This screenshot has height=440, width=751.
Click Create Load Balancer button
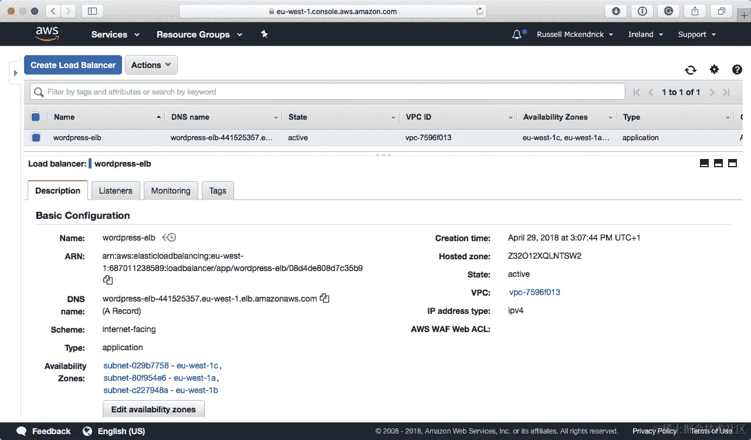[x=73, y=65]
